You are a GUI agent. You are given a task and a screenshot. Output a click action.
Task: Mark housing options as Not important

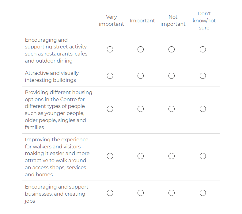pos(172,109)
